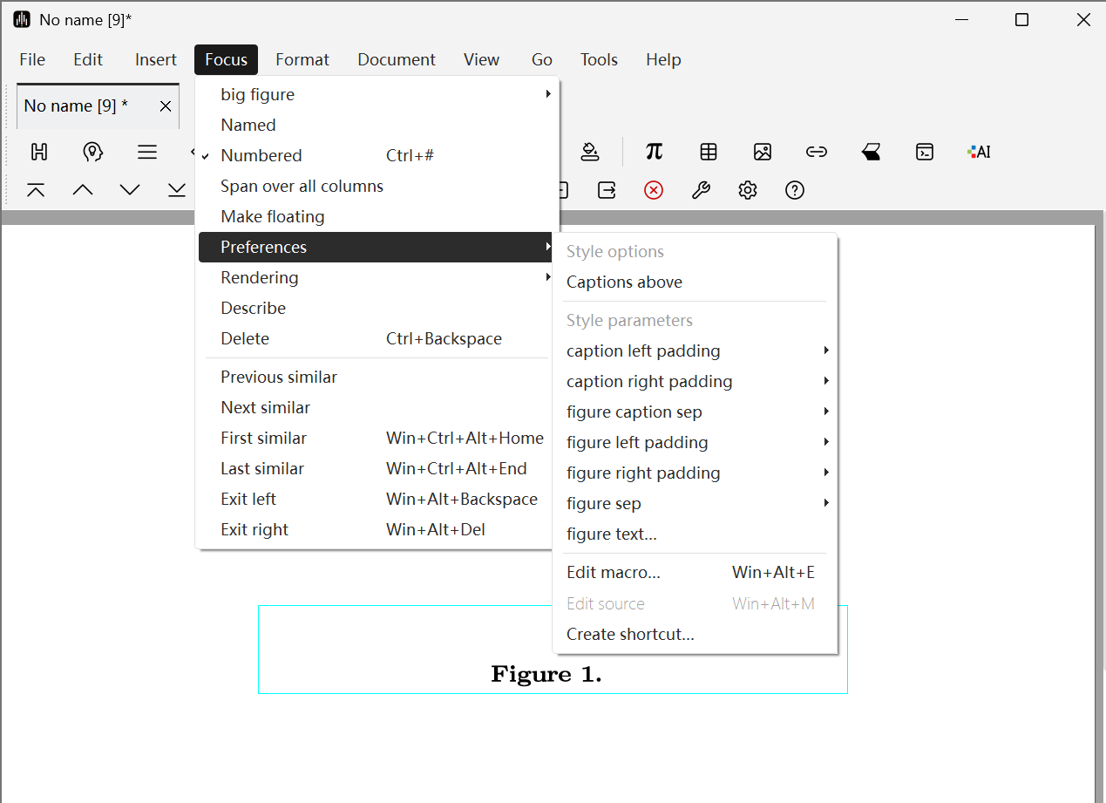Click the help question mark icon
This screenshot has height=803, width=1106.
coord(794,190)
